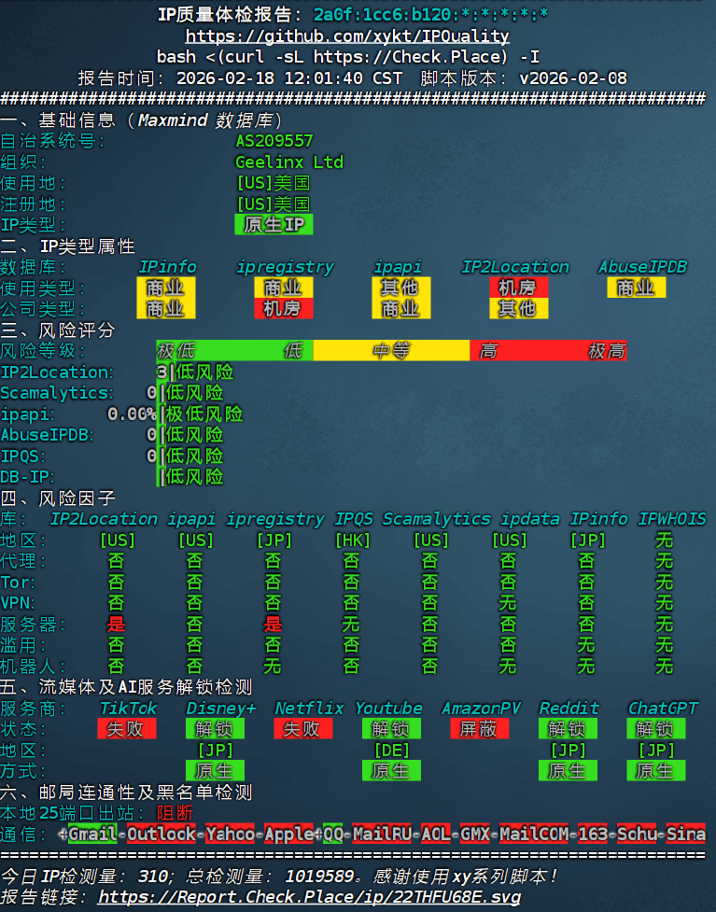The width and height of the screenshot is (716, 912).
Task: Click the yellow 中等 risk scale segment
Action: (391, 351)
